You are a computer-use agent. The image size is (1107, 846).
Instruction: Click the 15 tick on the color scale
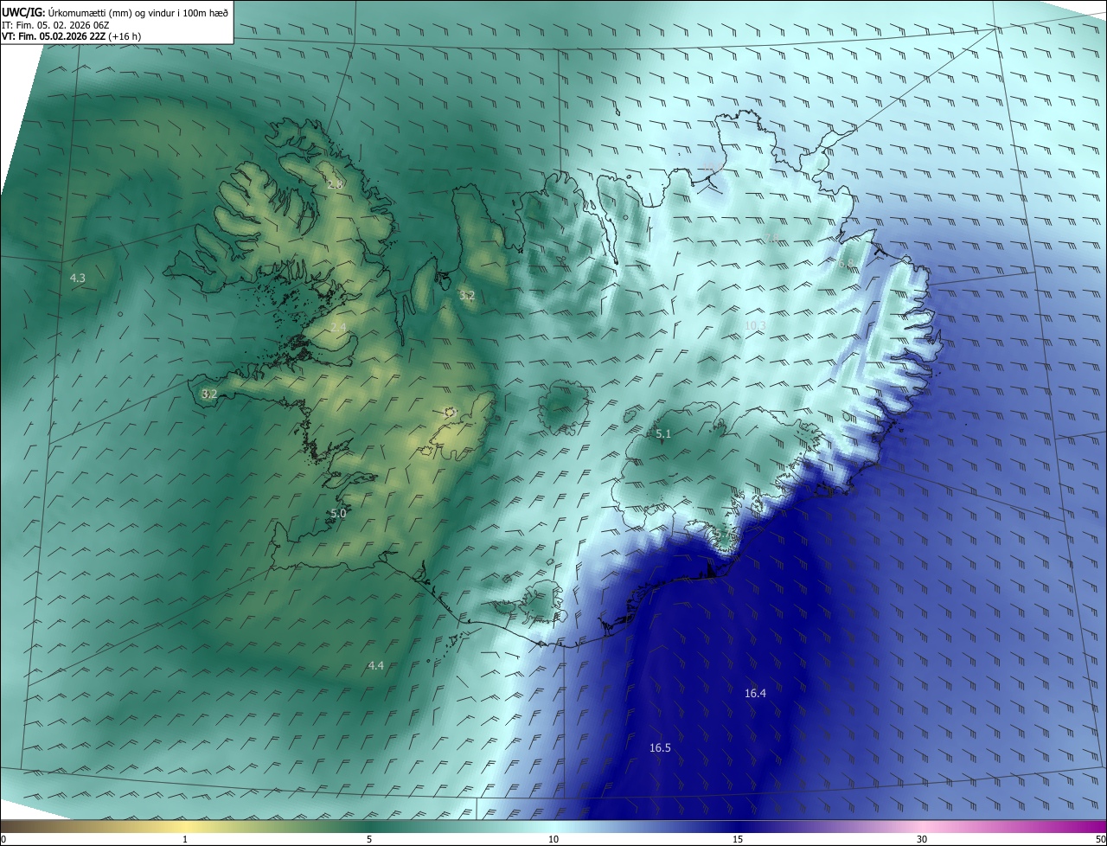pos(738,839)
